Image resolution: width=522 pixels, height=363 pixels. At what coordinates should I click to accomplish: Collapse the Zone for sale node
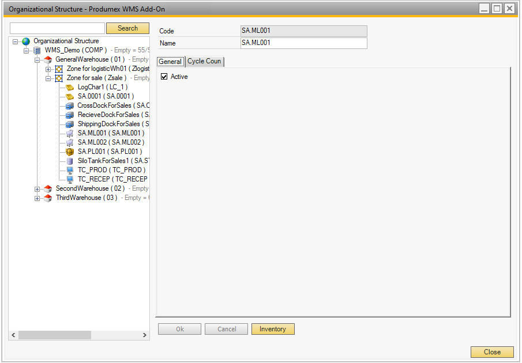48,78
